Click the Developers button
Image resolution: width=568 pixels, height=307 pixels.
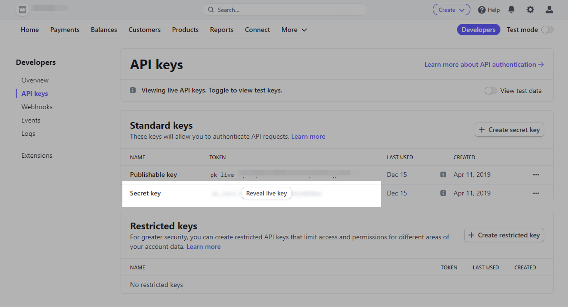[478, 30]
